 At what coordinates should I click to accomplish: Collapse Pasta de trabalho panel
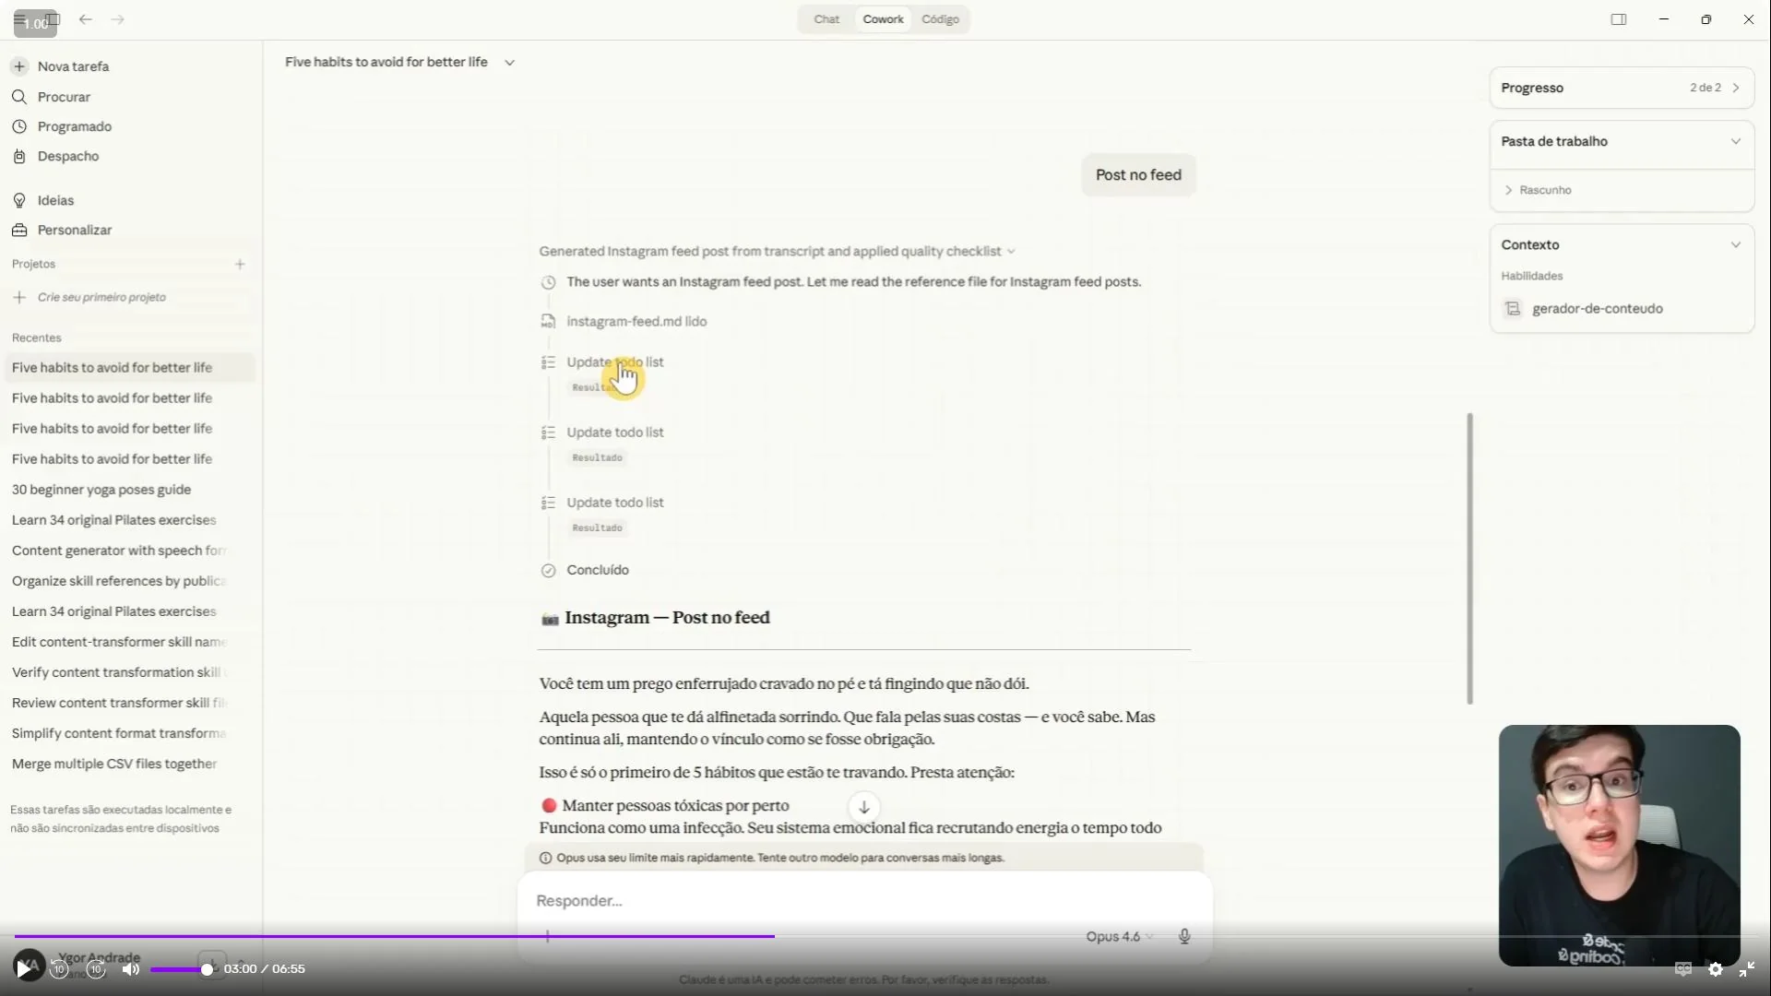click(x=1736, y=141)
